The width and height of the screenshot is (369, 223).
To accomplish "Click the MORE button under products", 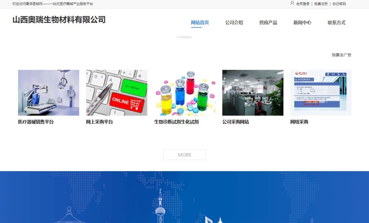I will tap(184, 154).
